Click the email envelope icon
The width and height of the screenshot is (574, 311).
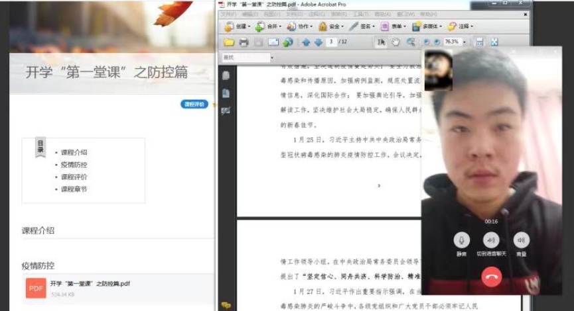pos(273,42)
